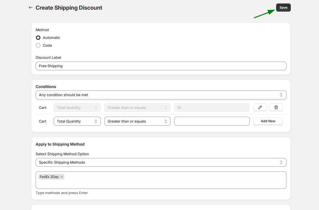The image size is (319, 210).
Task: Remove the FedEx 2Day tag
Action: (62, 177)
